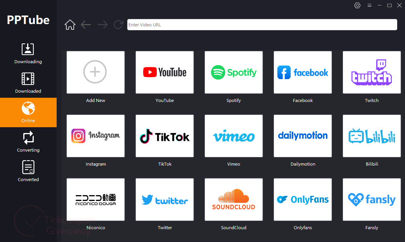Select the Twitch site thumbnail
The image size is (405, 242).
372,73
